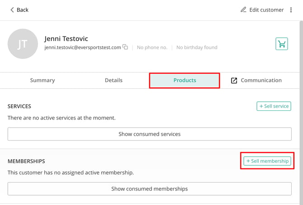
Task: Click the vertical scrollbar on the right
Action: click(301, 113)
